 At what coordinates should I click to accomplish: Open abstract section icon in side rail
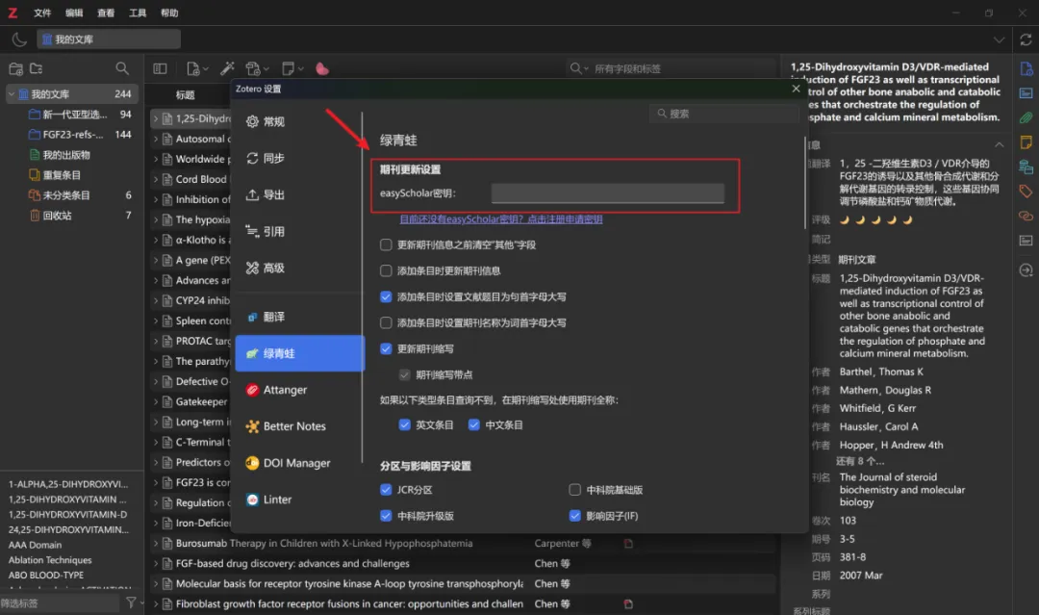[1026, 93]
